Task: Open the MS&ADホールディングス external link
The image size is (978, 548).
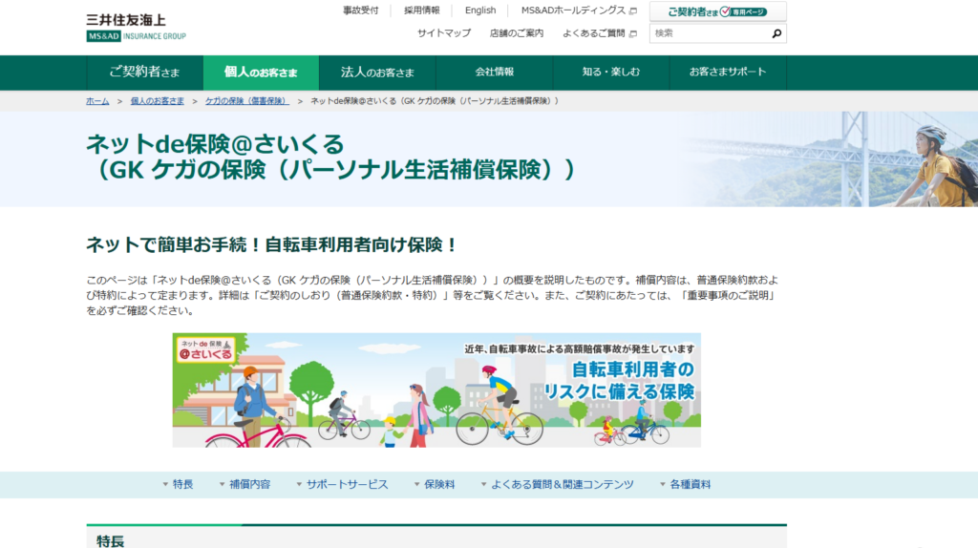Action: coord(579,11)
